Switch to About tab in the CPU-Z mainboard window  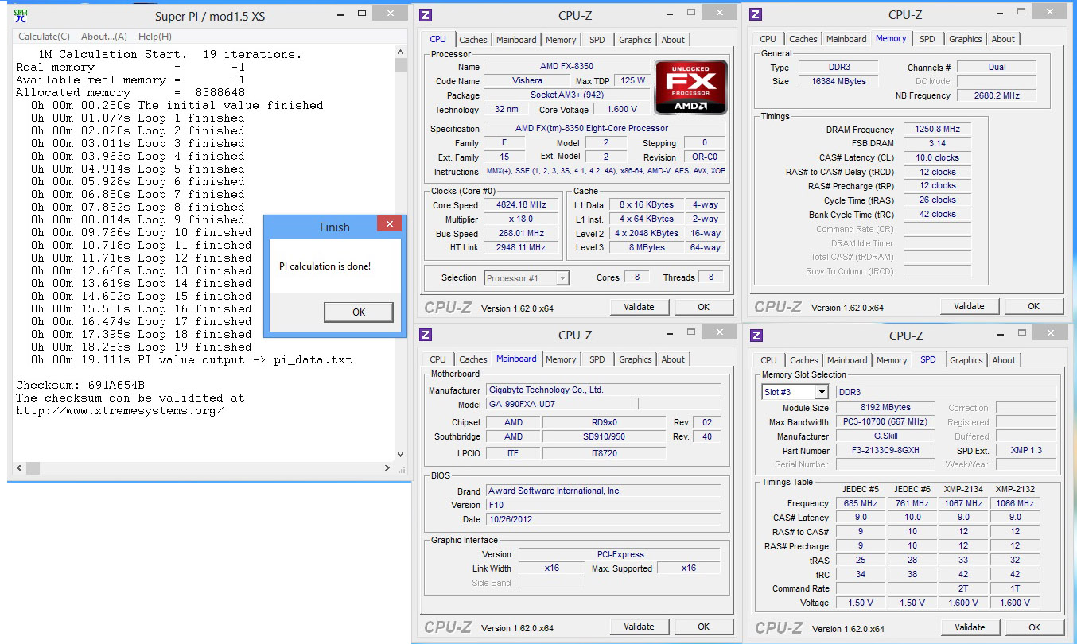pos(673,359)
